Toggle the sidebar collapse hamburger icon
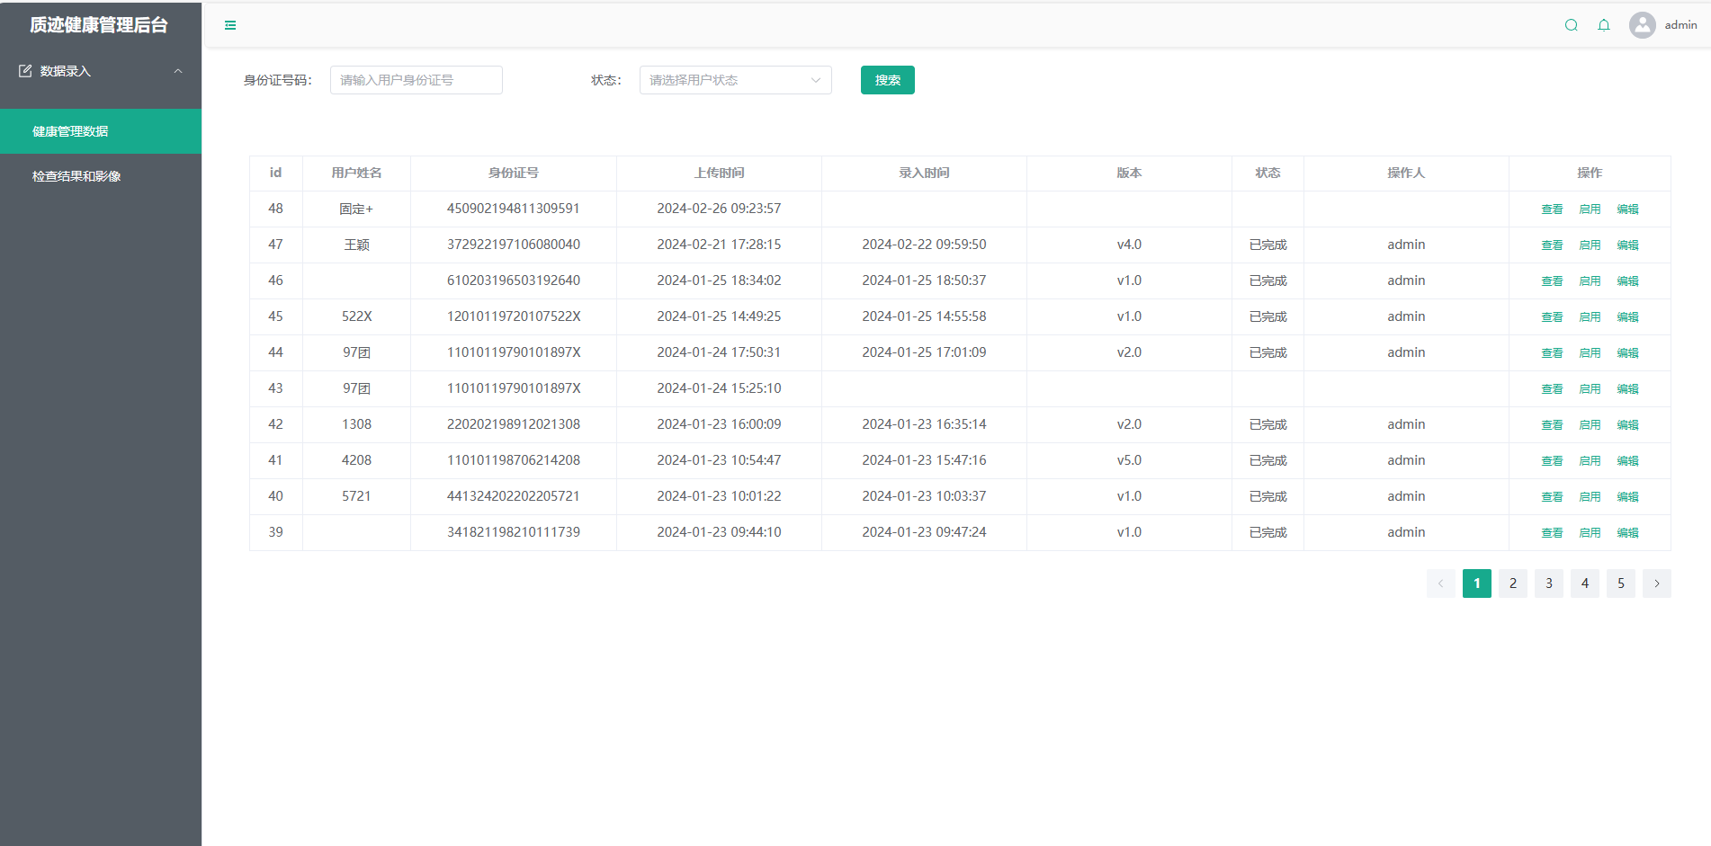The image size is (1711, 846). click(x=230, y=25)
